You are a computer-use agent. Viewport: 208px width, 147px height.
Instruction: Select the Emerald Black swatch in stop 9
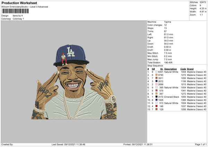156,97
